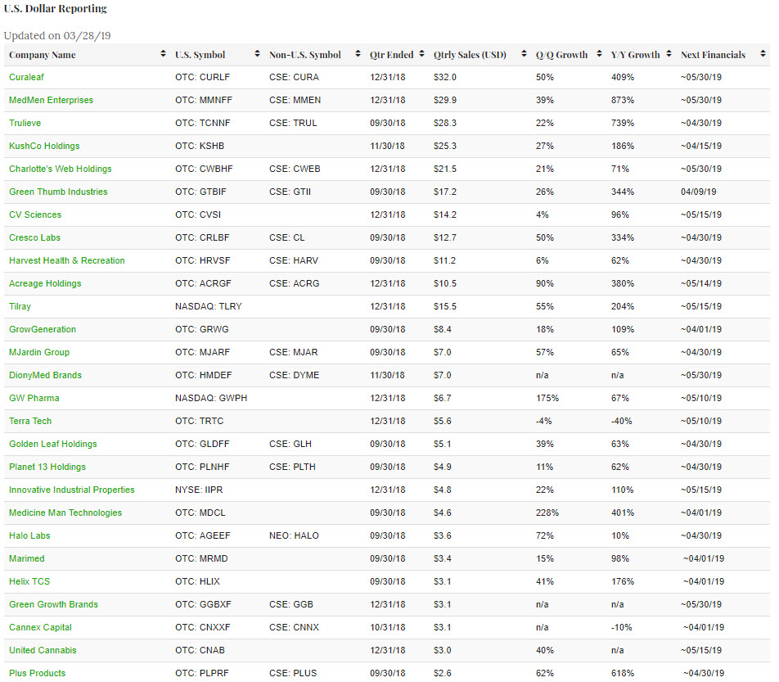779x682 pixels.
Task: Sort by Qtrly Sales (USD) arrows
Action: tap(524, 55)
